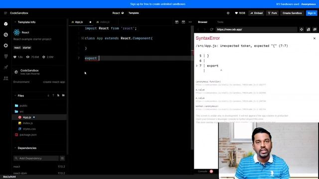Click the React atom logo
This screenshot has height=179, width=319.
tap(16, 32)
